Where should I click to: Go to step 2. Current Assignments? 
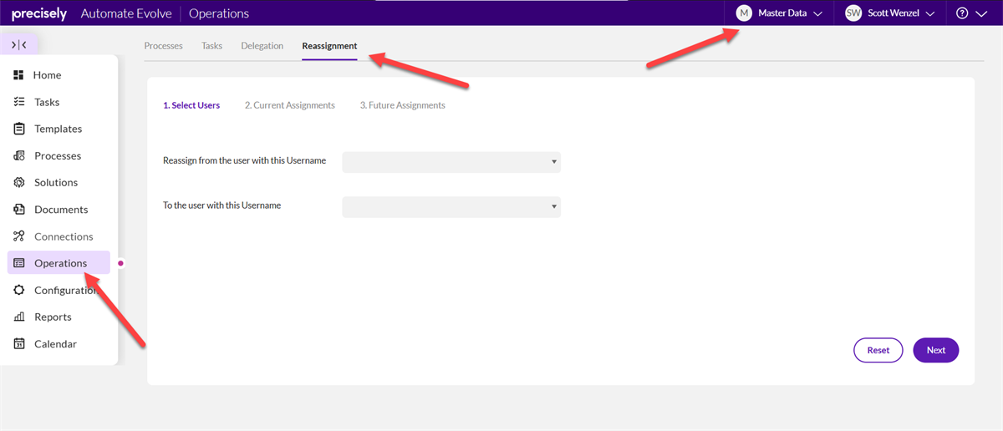[290, 105]
